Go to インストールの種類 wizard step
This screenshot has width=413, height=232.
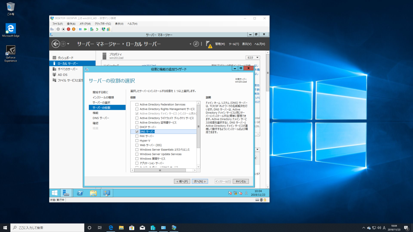tap(103, 98)
